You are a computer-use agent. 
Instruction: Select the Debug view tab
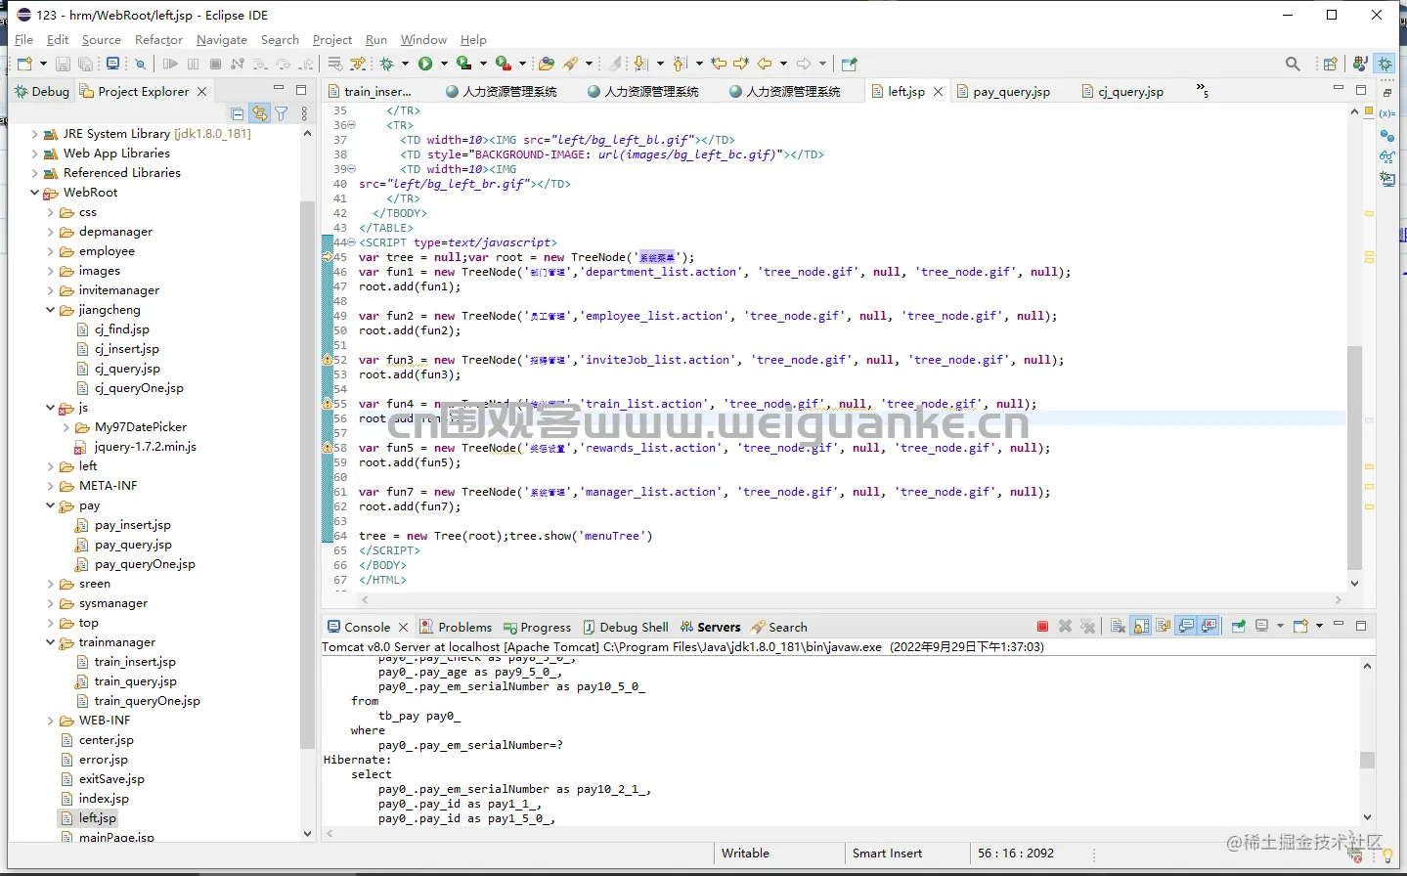(42, 91)
